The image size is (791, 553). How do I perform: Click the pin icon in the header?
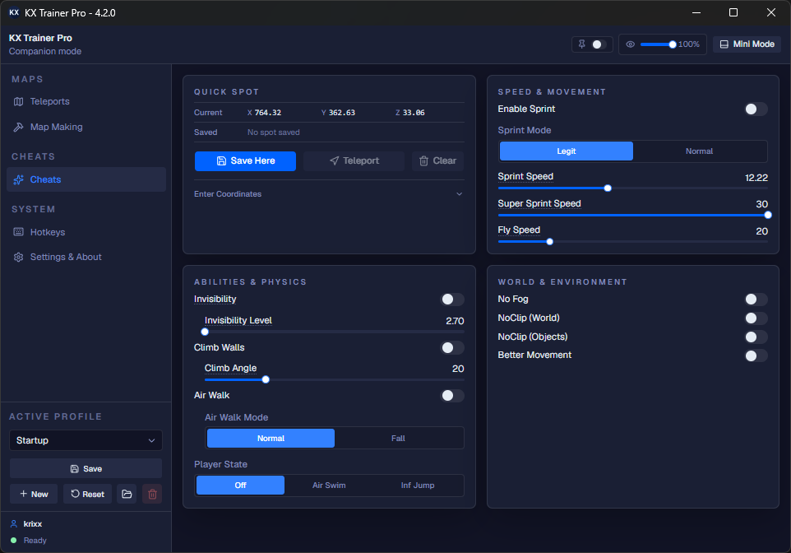581,44
